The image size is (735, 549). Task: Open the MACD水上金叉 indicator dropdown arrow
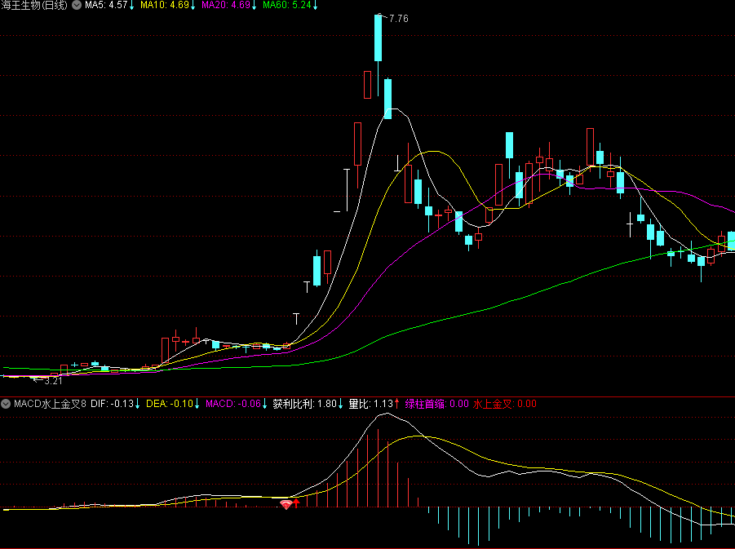[x=7, y=403]
